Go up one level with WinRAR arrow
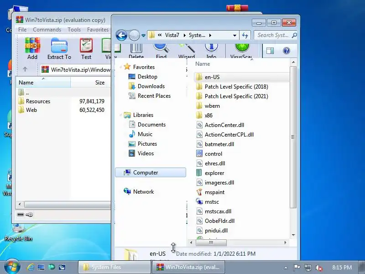The width and height of the screenshot is (365, 274). 25,69
